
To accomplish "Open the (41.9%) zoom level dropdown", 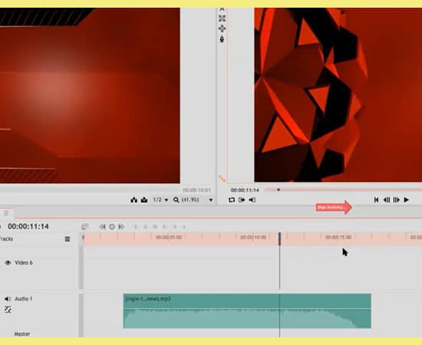I will [190, 200].
